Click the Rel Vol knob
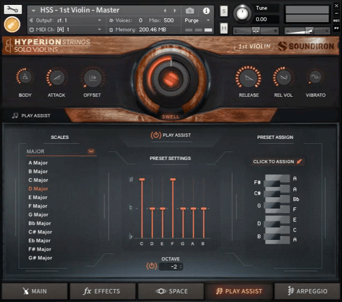This screenshot has width=342, height=302. 283,77
